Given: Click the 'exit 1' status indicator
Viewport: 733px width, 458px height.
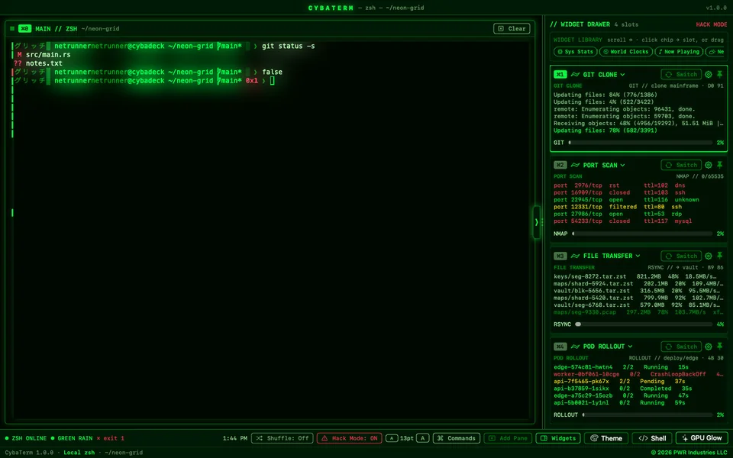Looking at the screenshot, I should pyautogui.click(x=110, y=438).
